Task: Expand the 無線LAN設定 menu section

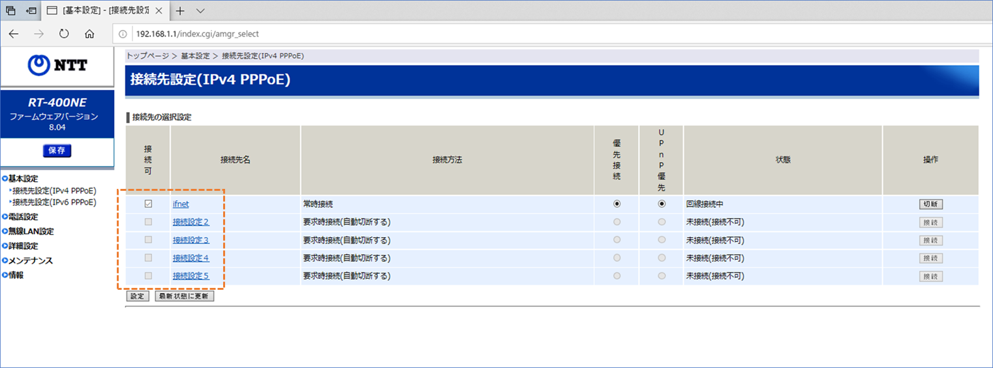Action: click(x=30, y=231)
